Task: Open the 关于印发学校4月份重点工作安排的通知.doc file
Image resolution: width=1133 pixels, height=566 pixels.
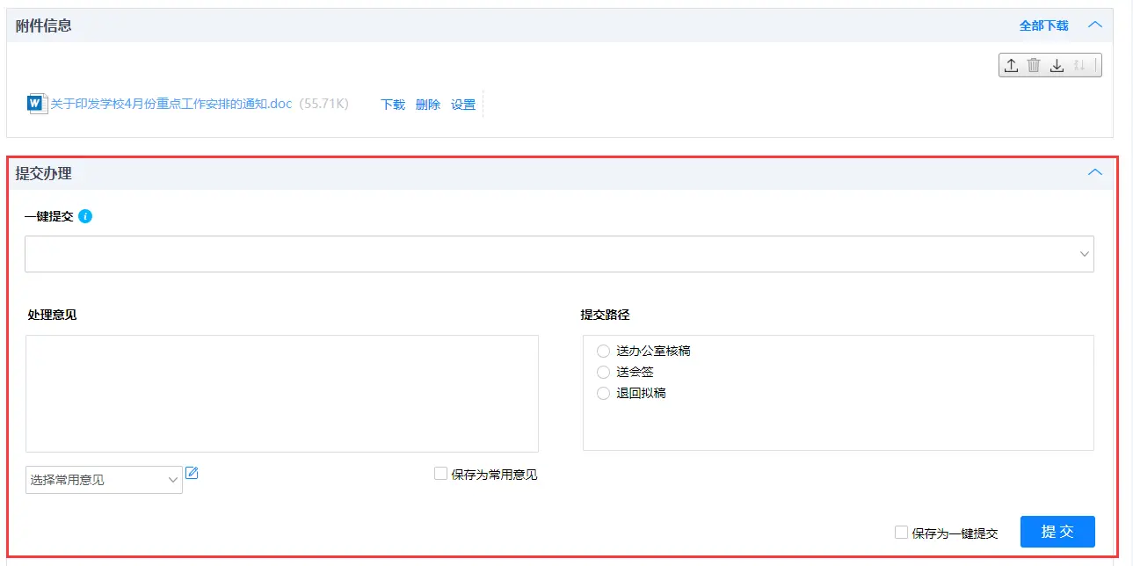Action: [x=171, y=104]
